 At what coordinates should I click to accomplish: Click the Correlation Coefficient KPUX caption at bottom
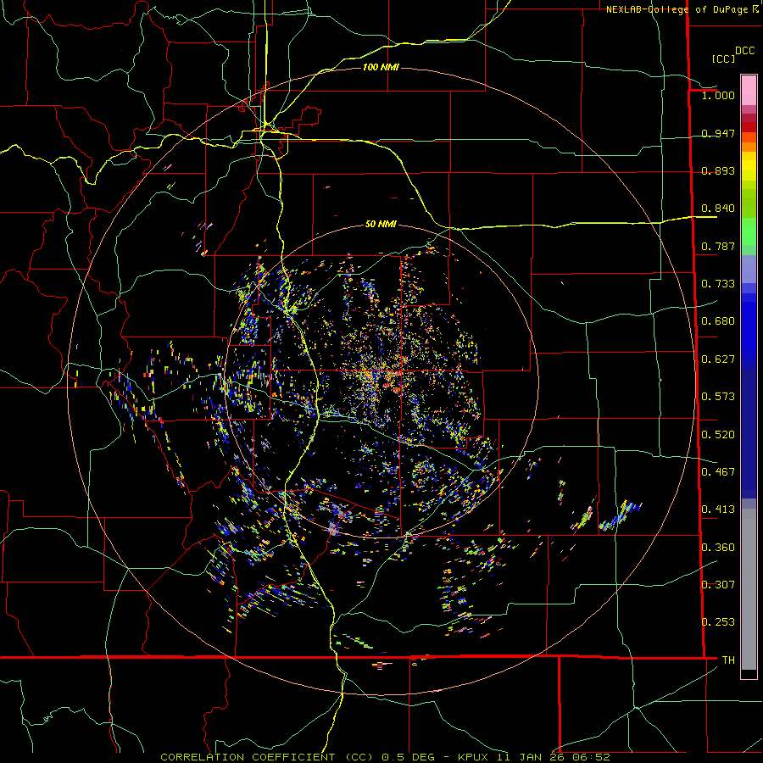[385, 757]
